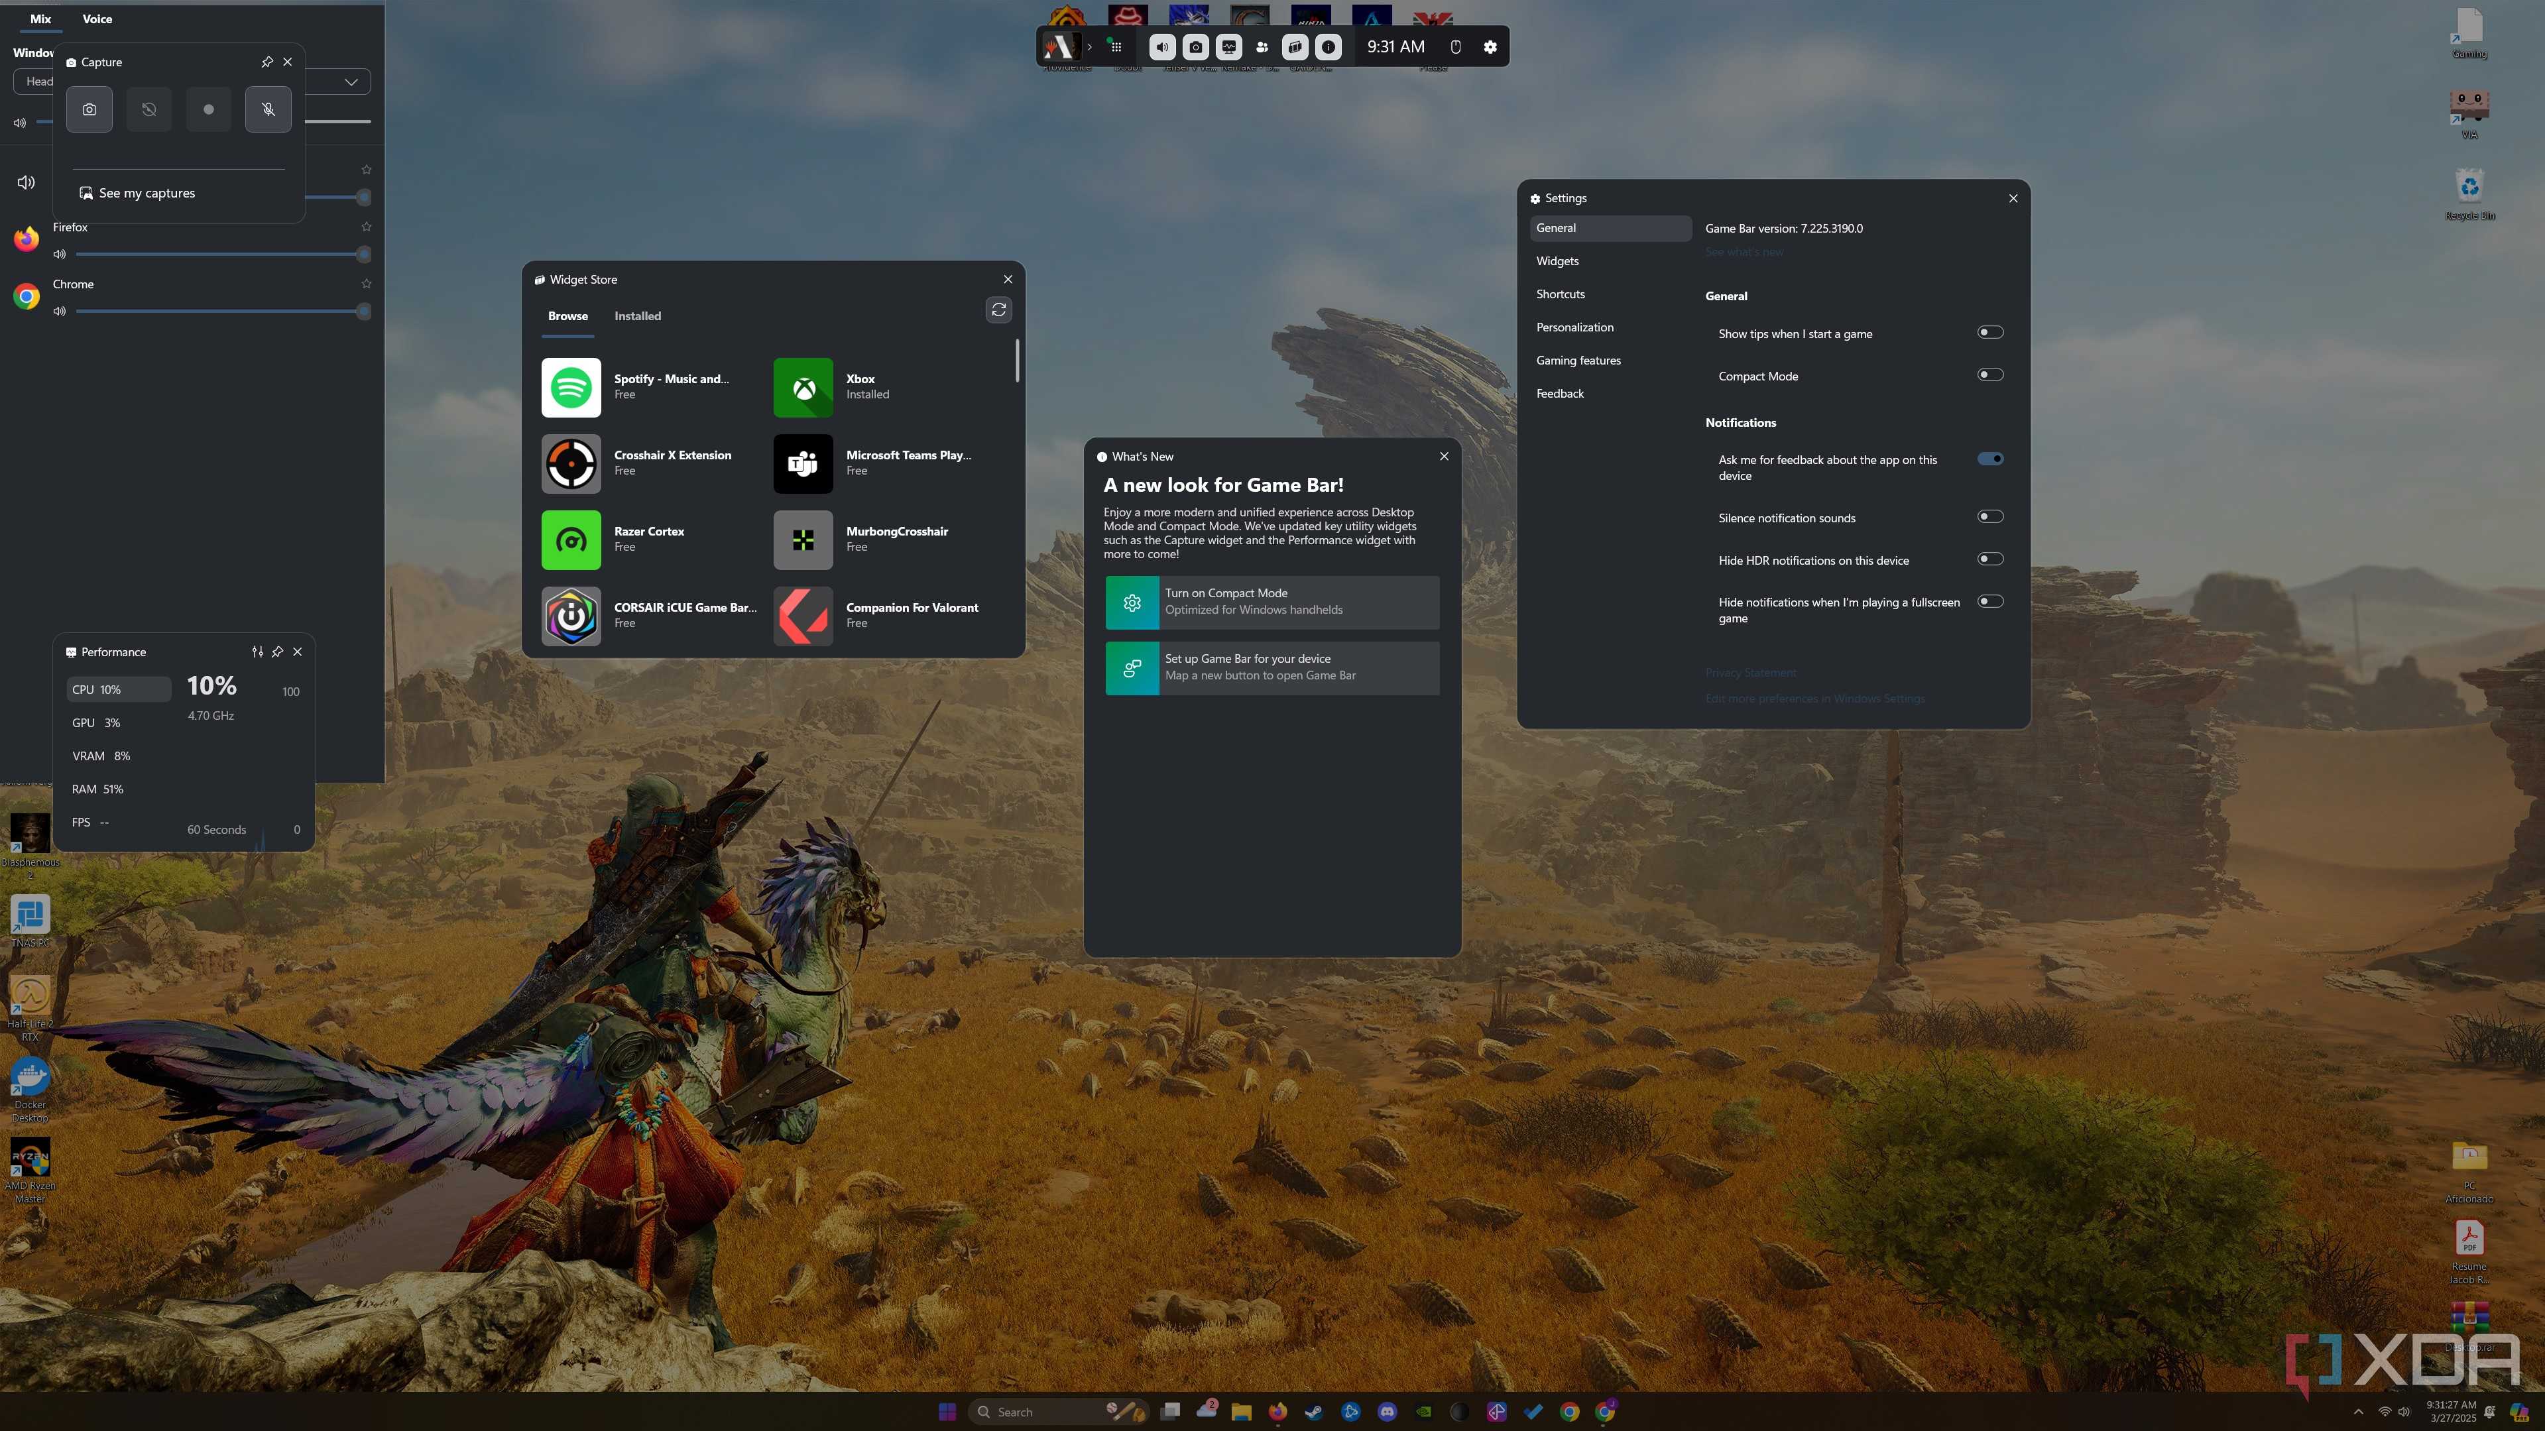Screen dimensions: 2545x1431
Task: Click the mouse click-through icon in Game Bar
Action: click(x=1455, y=46)
